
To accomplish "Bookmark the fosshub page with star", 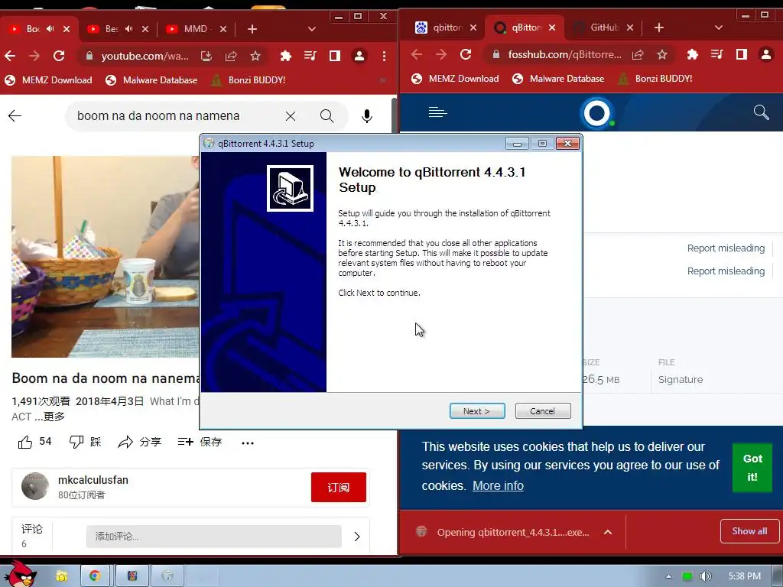I will point(662,54).
